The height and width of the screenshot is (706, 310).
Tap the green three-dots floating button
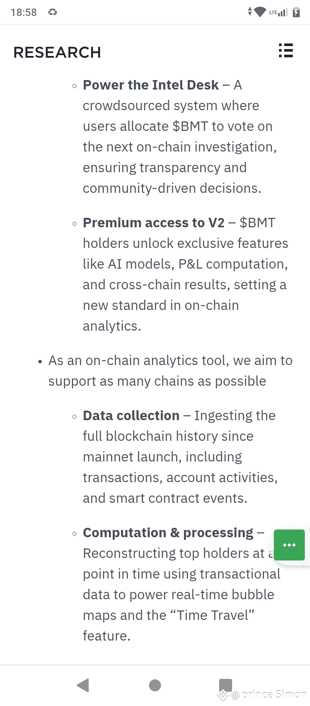289,545
